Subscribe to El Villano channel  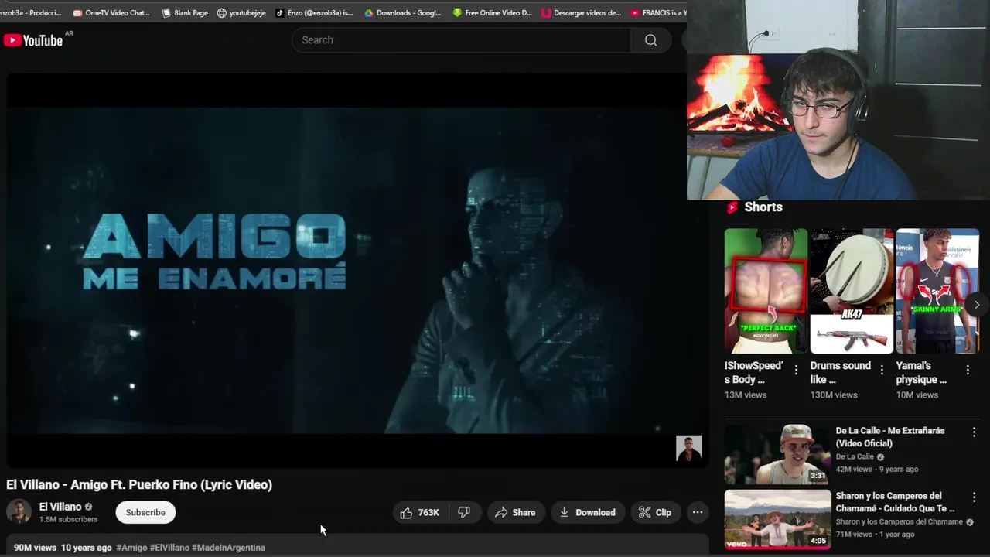[145, 512]
